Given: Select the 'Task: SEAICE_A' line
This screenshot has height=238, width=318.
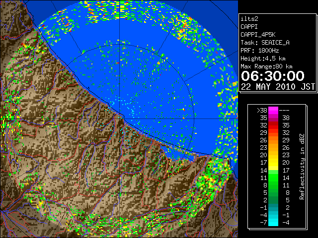Looking at the screenshot, I should [265, 43].
